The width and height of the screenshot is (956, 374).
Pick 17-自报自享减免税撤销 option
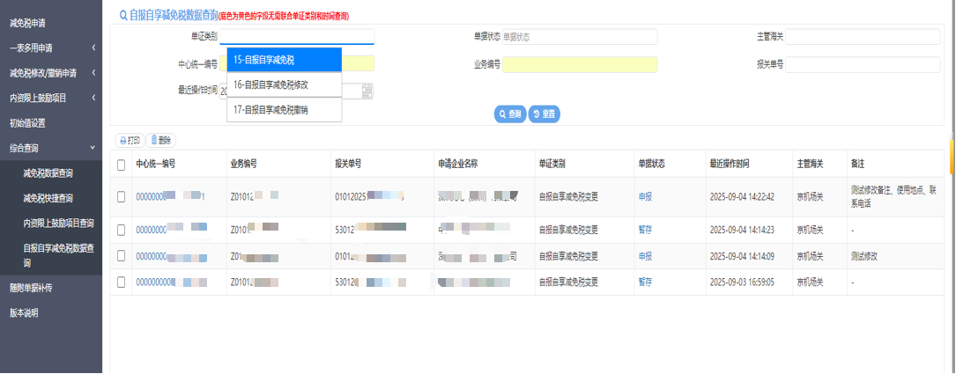(x=284, y=110)
